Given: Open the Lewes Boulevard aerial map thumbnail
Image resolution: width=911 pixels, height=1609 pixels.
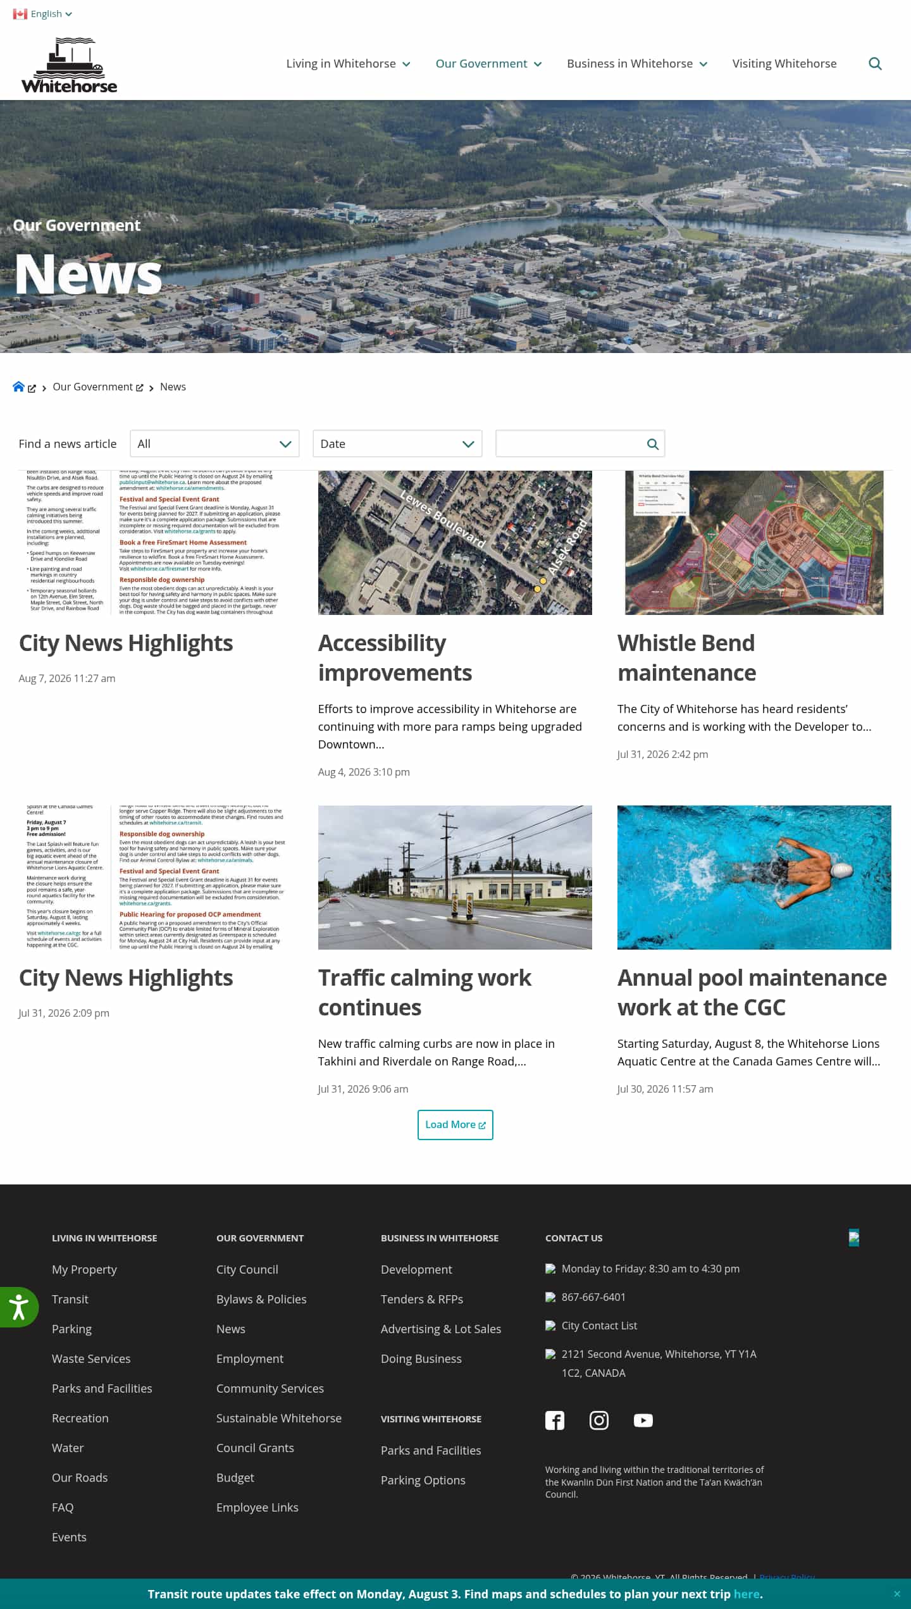Looking at the screenshot, I should pos(455,542).
